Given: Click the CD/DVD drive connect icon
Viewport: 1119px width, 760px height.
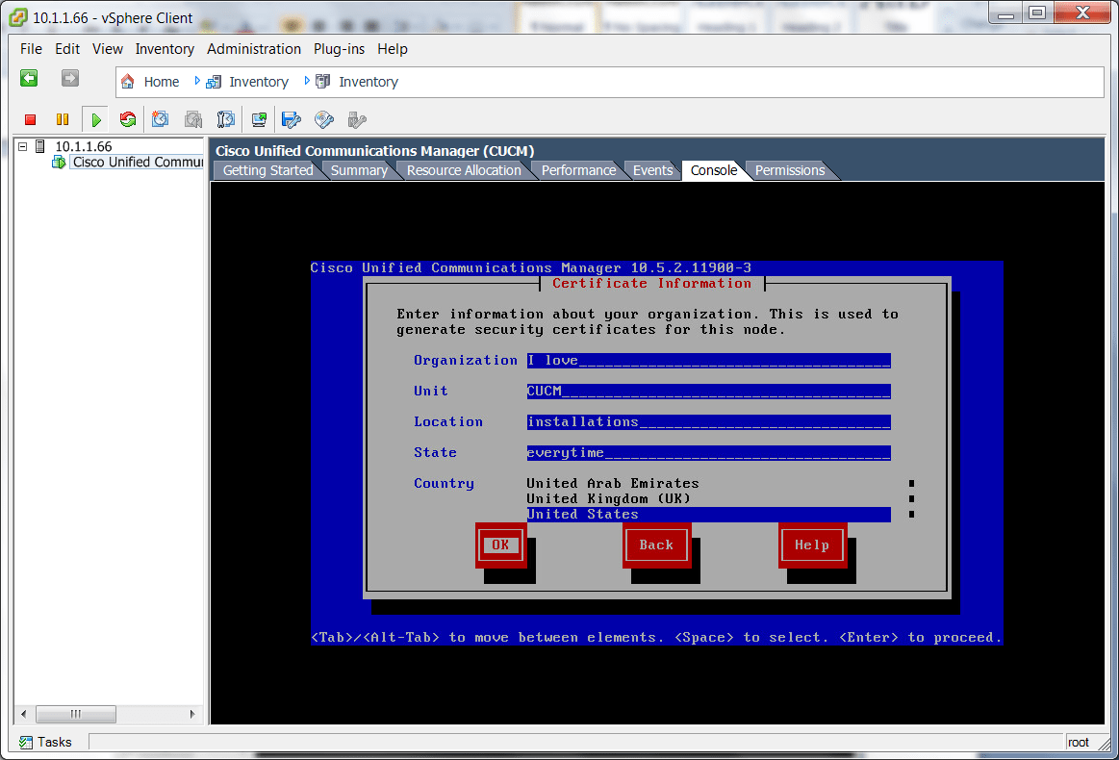Looking at the screenshot, I should [x=324, y=120].
